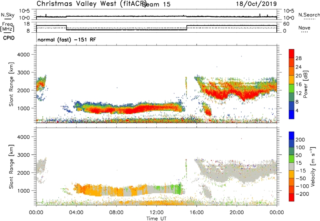Click the '4000' label on power panel axis

pos(23,55)
